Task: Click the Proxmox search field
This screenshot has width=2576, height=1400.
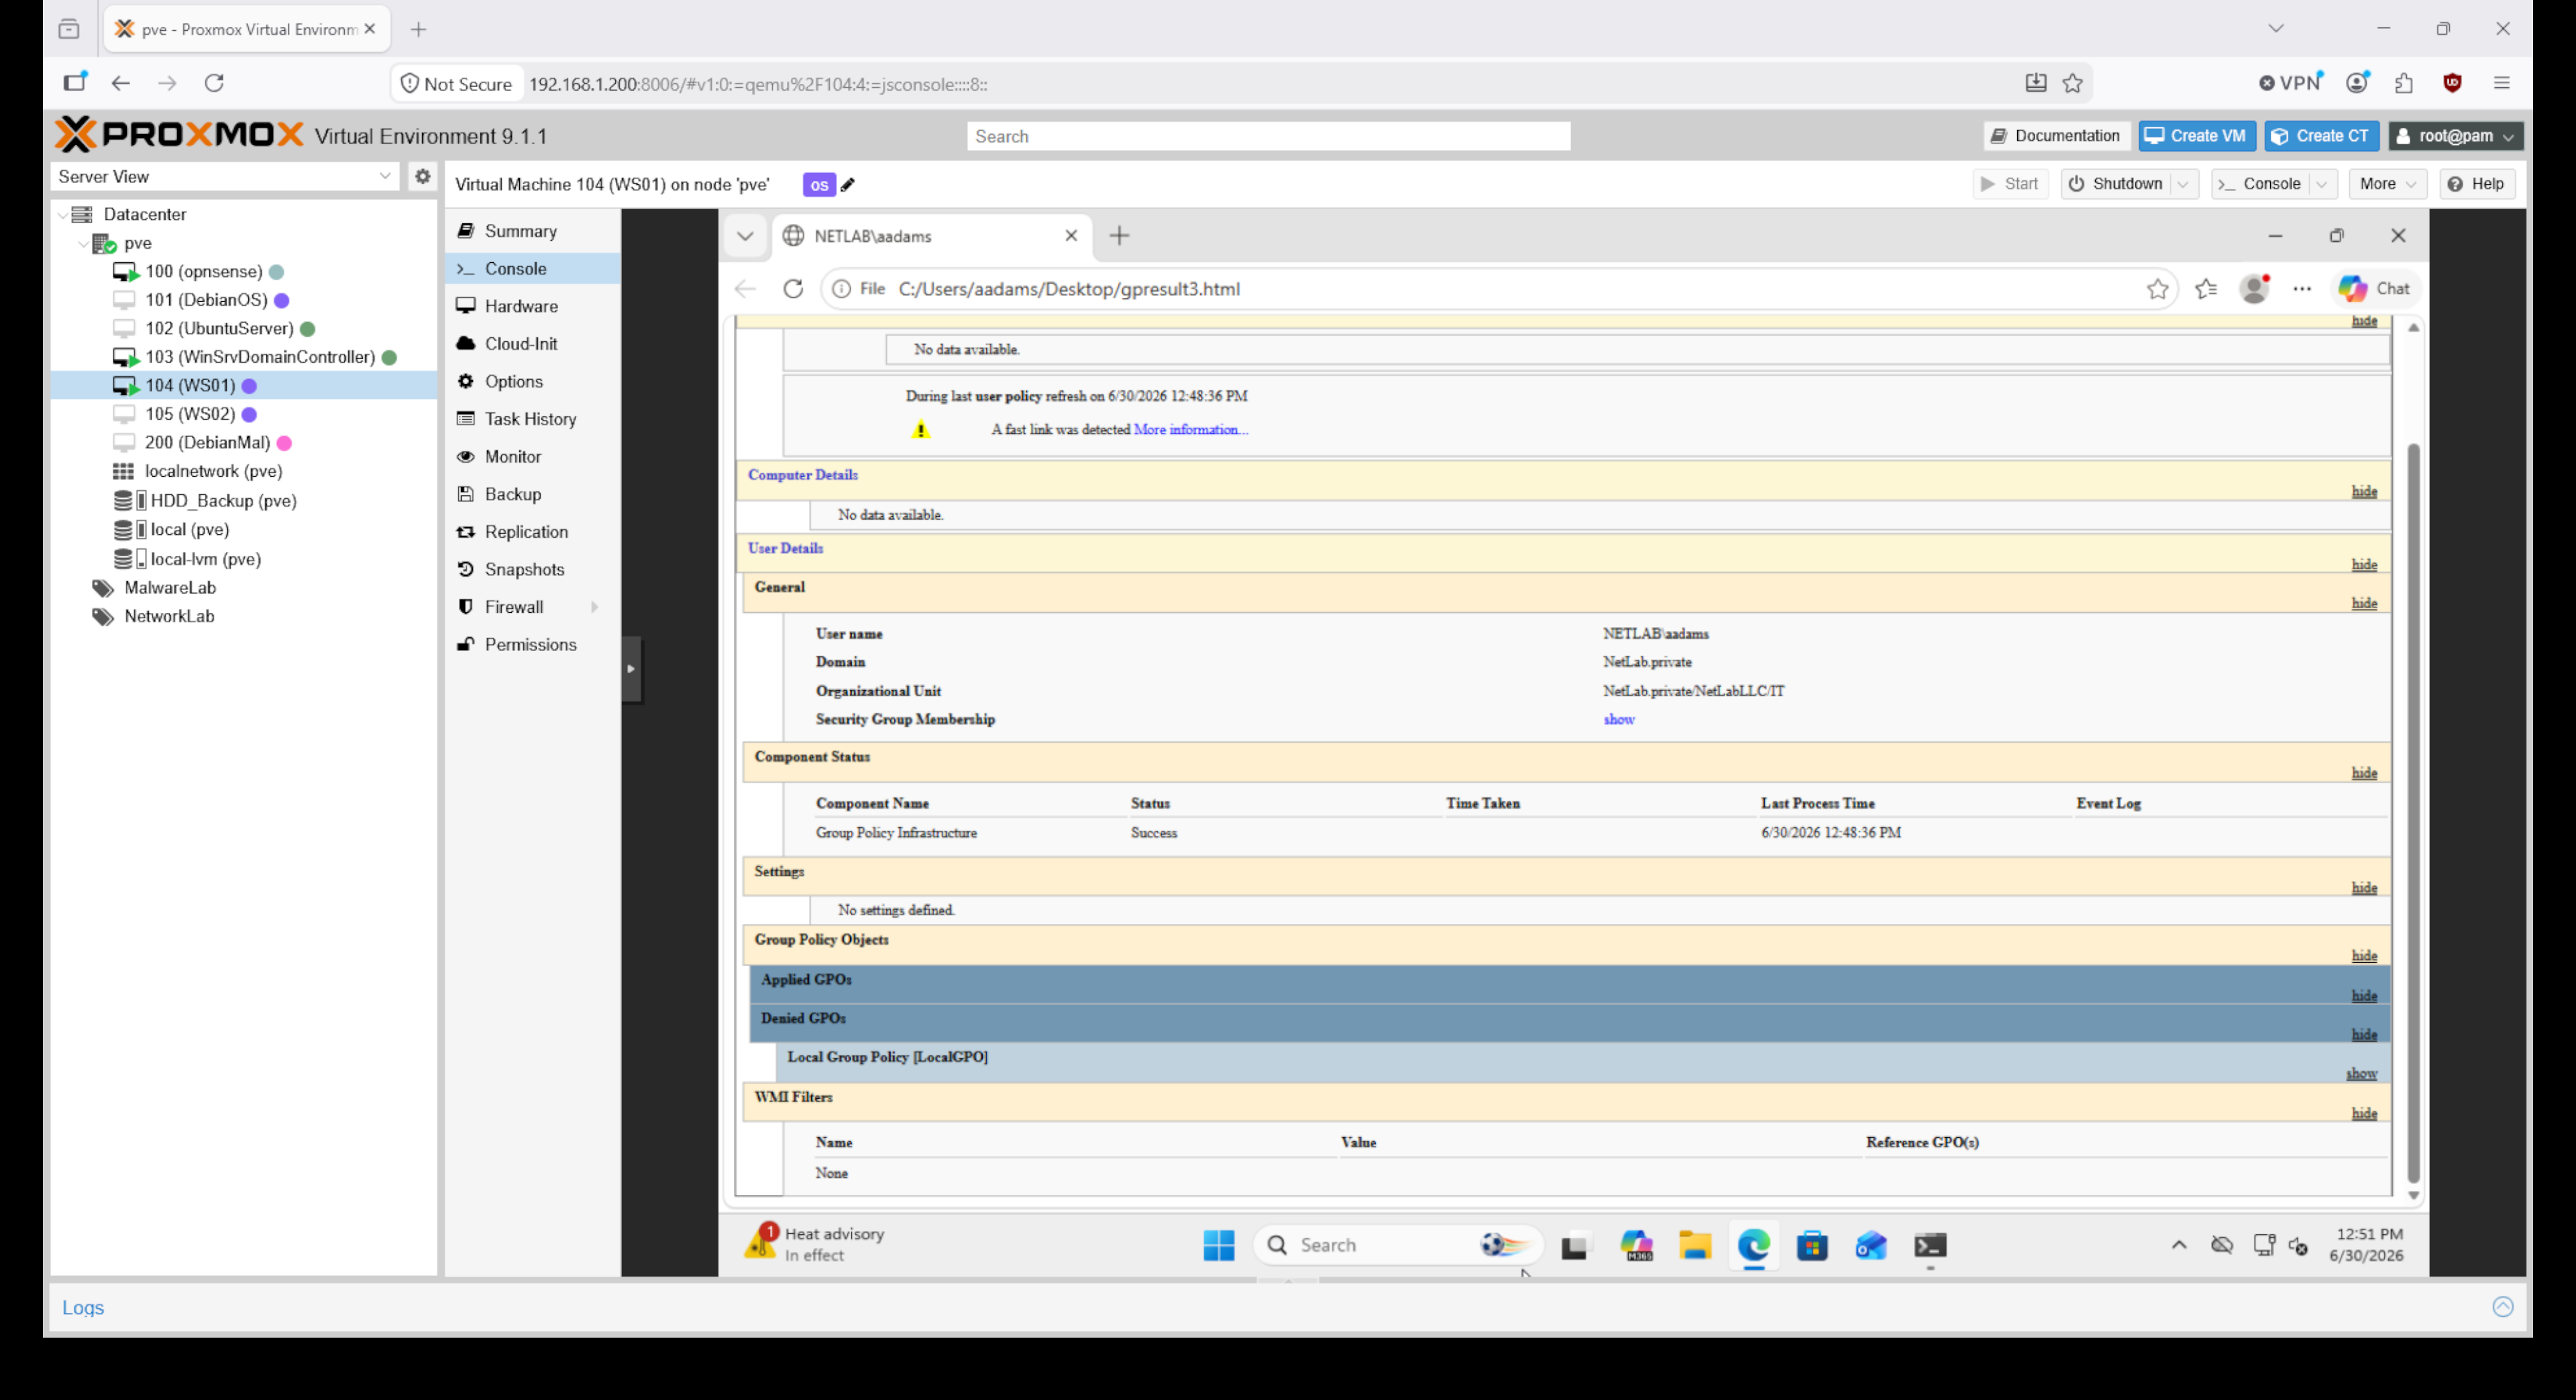Action: pyautogui.click(x=1268, y=136)
